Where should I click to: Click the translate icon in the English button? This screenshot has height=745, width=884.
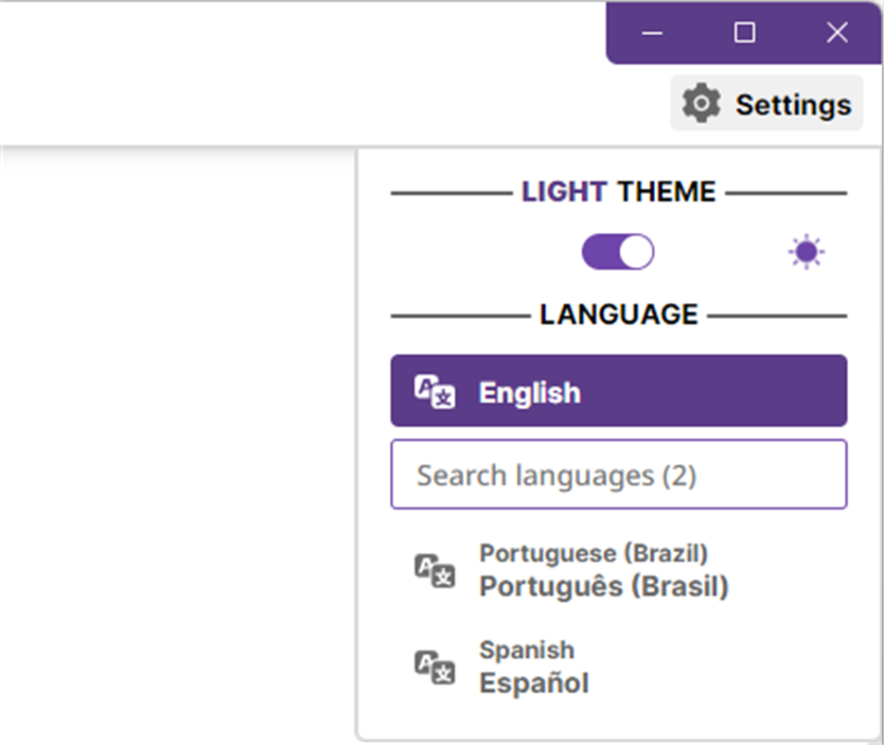pos(435,391)
